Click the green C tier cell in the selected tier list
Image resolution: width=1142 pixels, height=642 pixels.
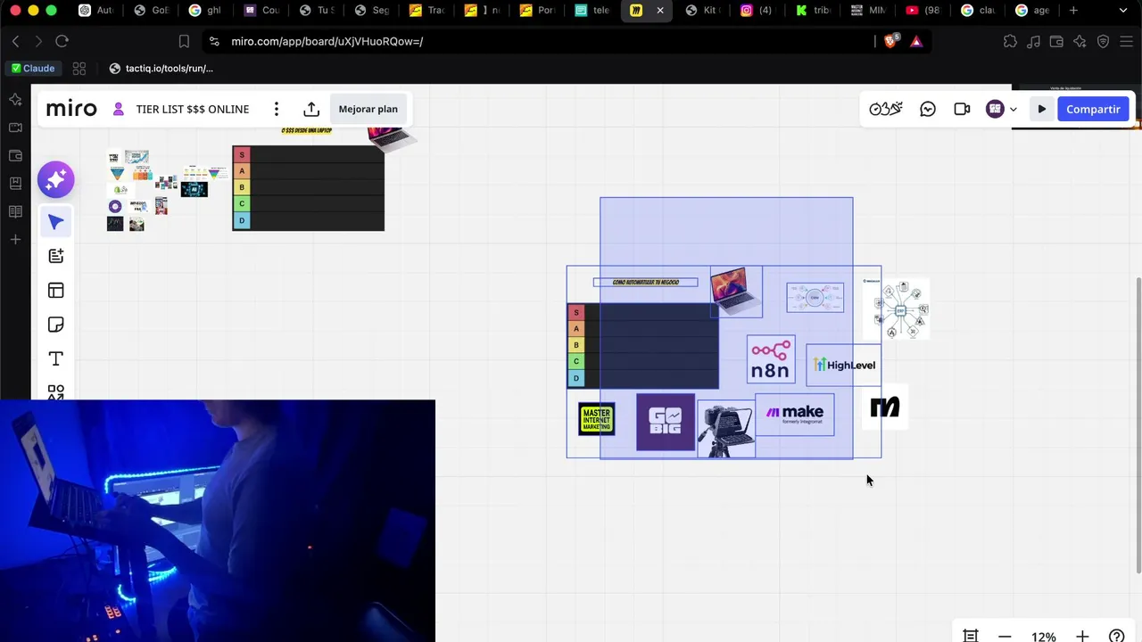click(x=576, y=361)
